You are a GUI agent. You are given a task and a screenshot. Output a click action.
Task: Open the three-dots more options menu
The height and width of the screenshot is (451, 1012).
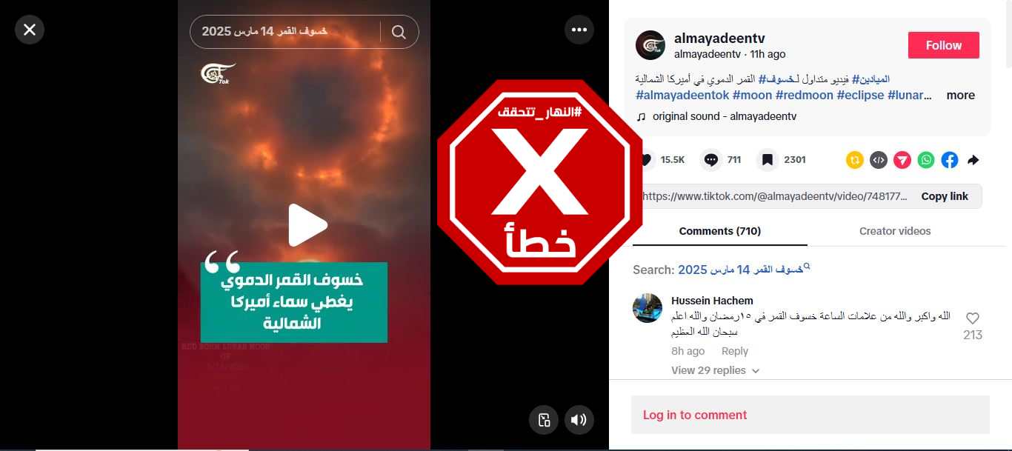click(x=579, y=30)
